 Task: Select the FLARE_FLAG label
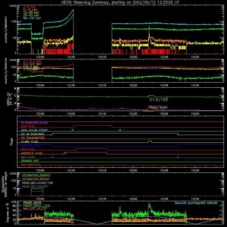point(30,142)
